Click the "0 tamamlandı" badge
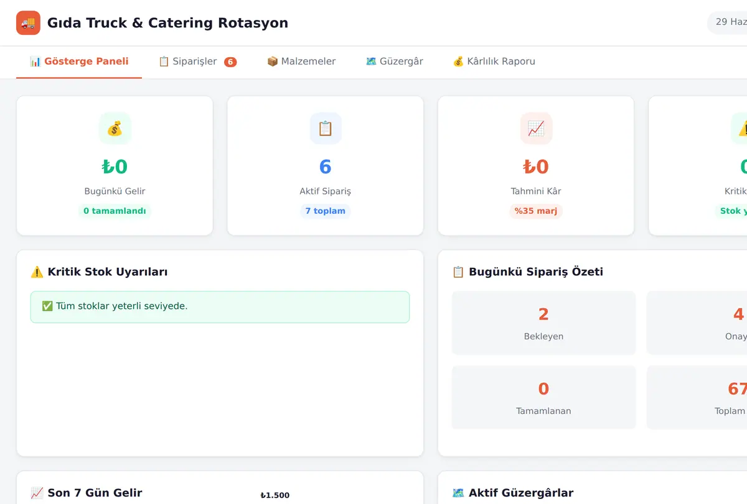This screenshot has width=747, height=504. [x=115, y=211]
